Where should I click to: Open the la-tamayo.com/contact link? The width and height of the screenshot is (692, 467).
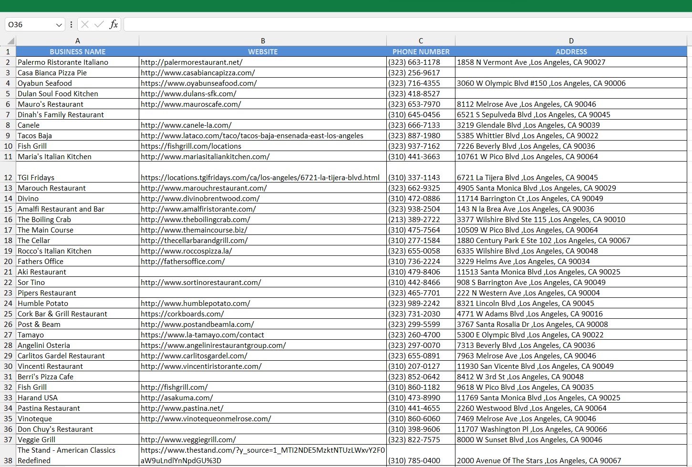click(202, 335)
